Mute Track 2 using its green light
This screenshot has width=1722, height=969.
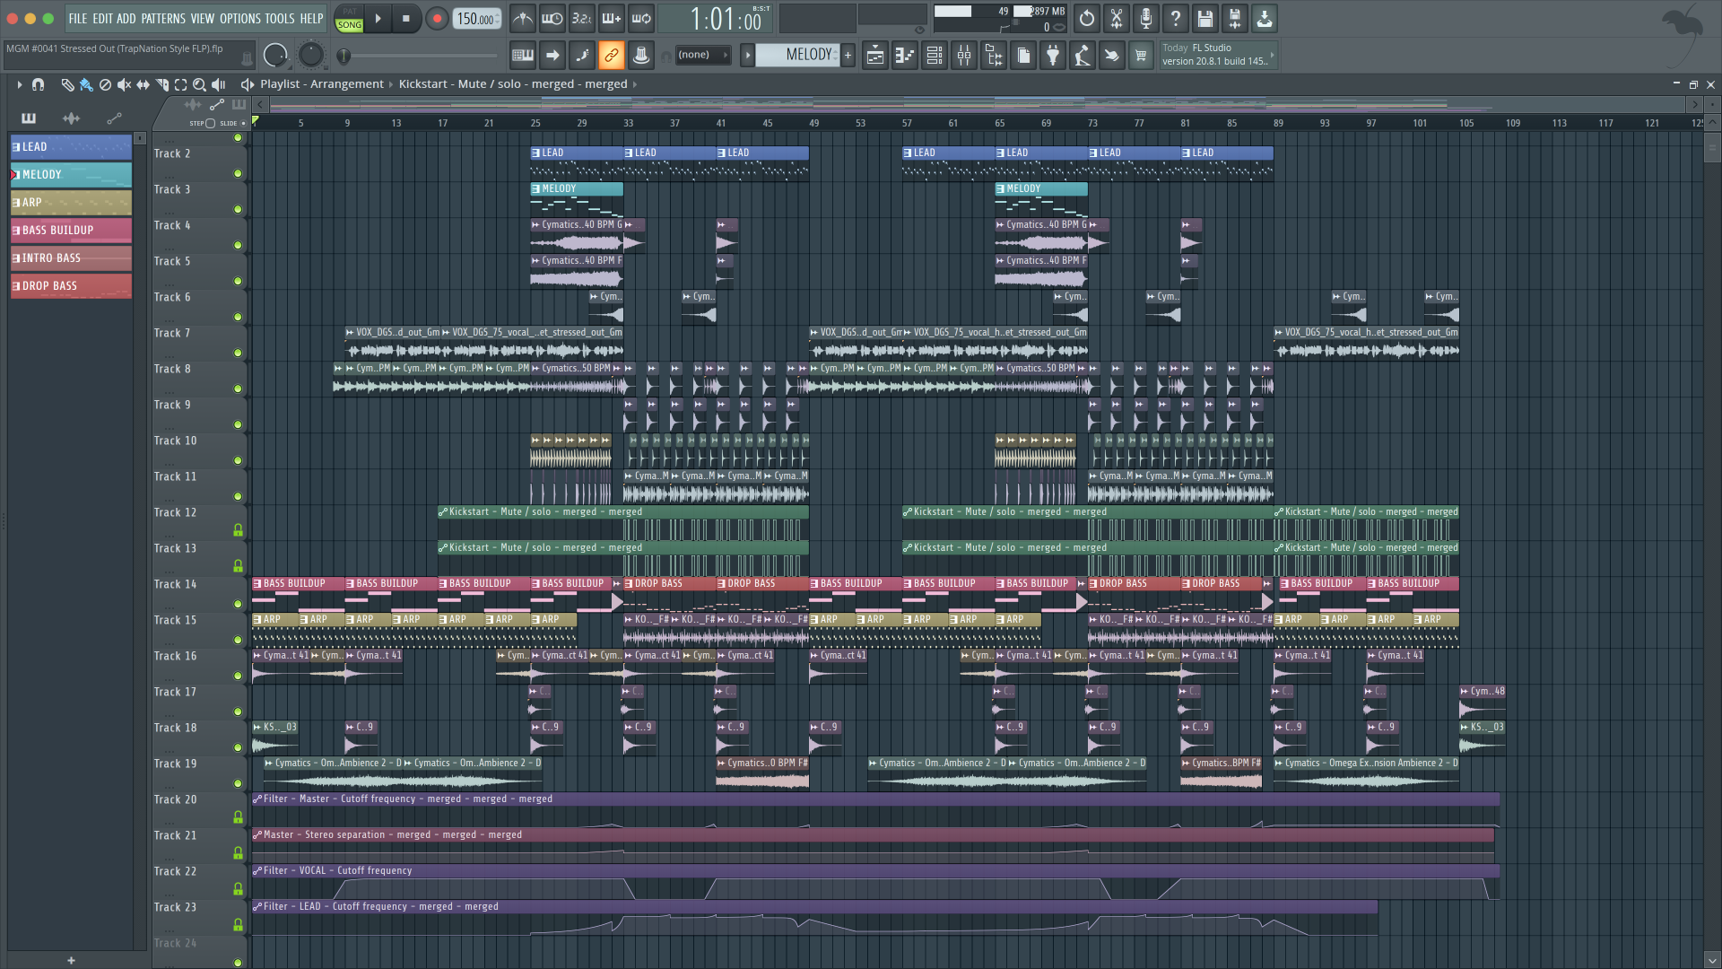point(238,173)
